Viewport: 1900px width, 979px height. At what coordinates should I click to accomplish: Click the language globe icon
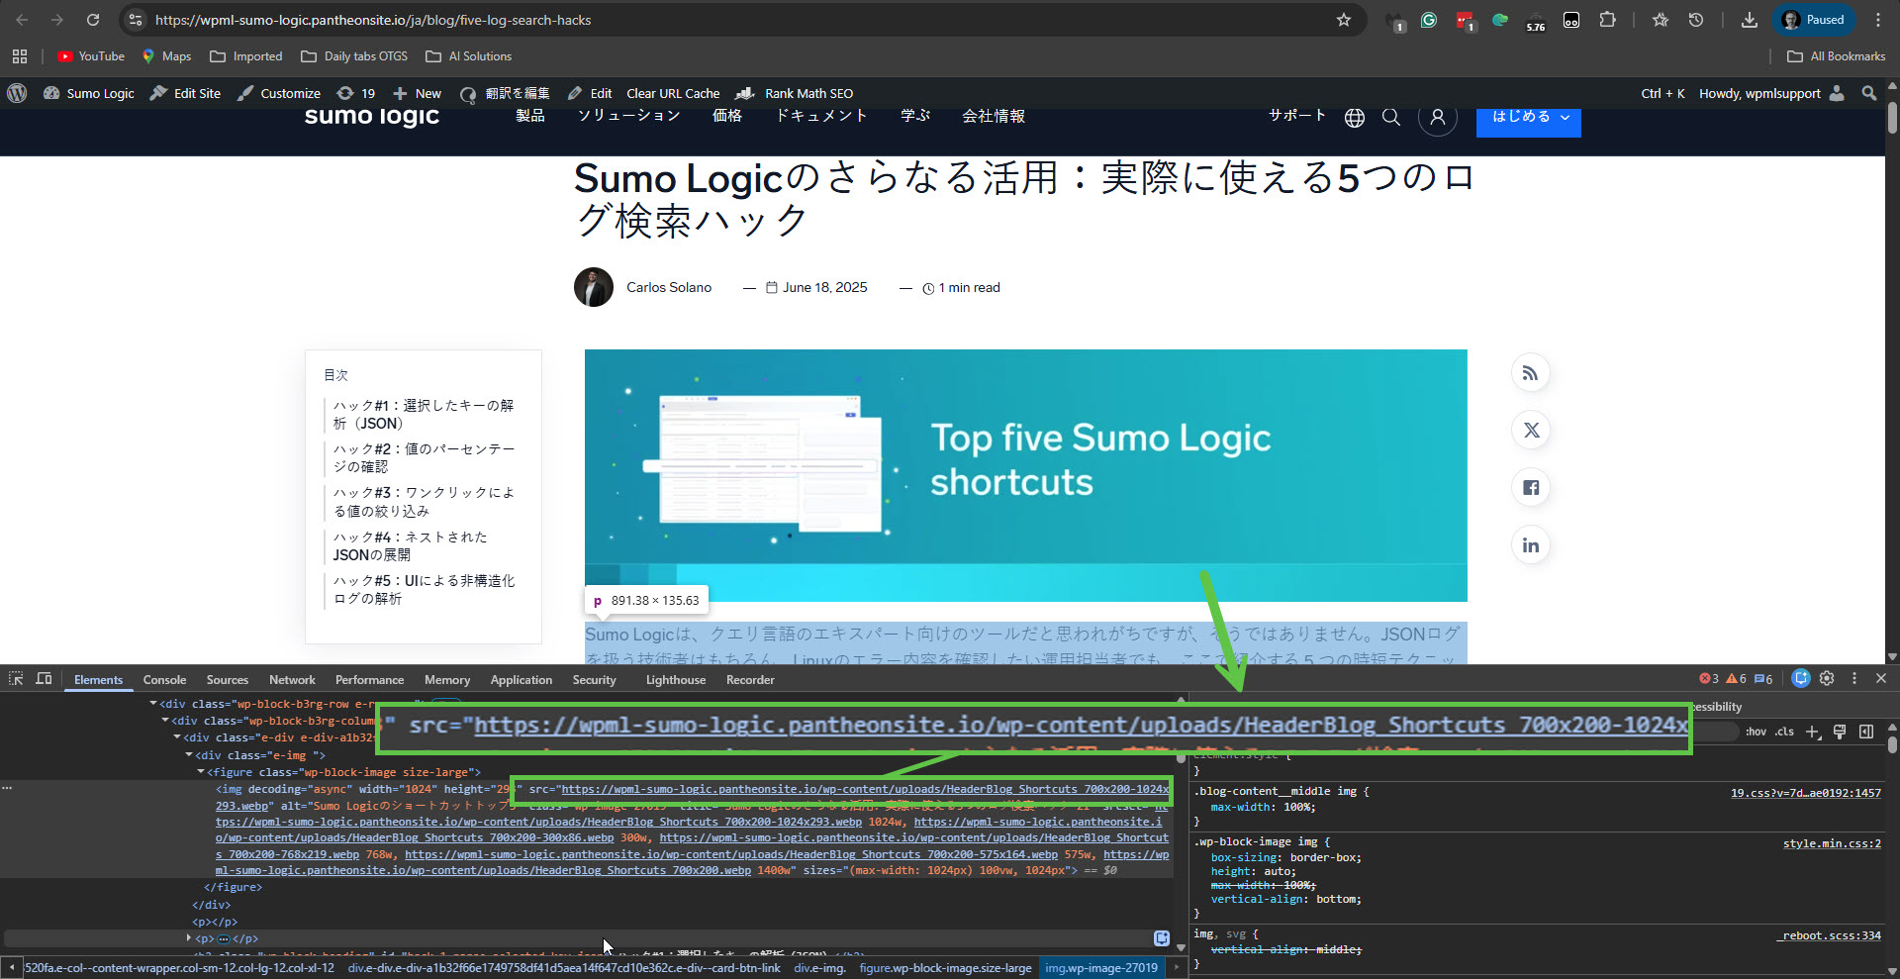click(x=1354, y=118)
